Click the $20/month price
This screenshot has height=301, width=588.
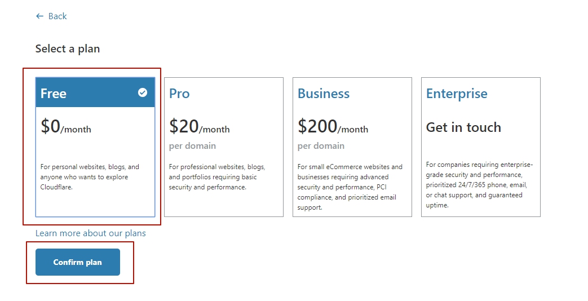tap(200, 127)
